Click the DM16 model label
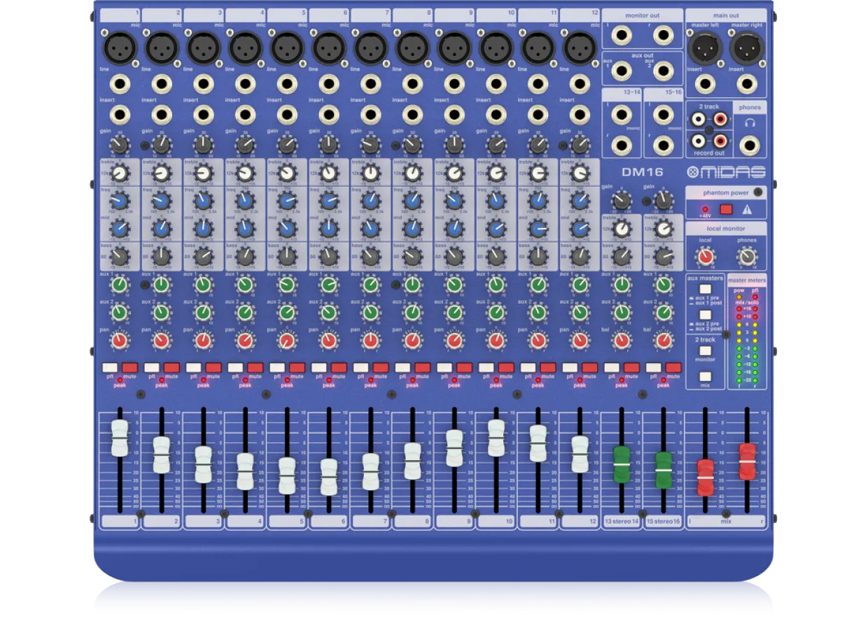 [x=642, y=172]
